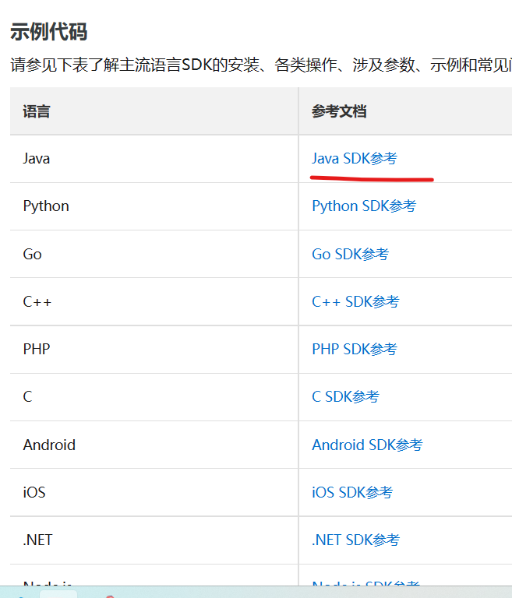Click the .NET language cell
Viewport: 512px width, 598px height.
(38, 540)
